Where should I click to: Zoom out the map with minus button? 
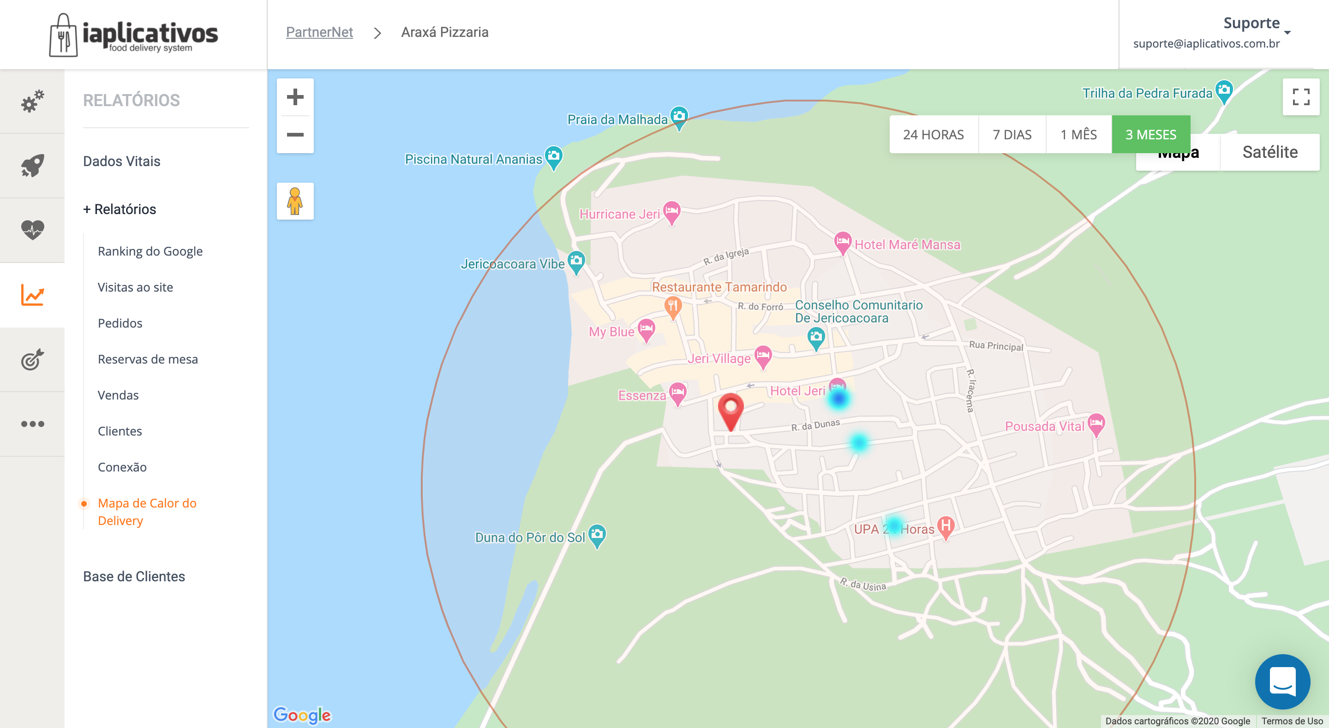(295, 135)
